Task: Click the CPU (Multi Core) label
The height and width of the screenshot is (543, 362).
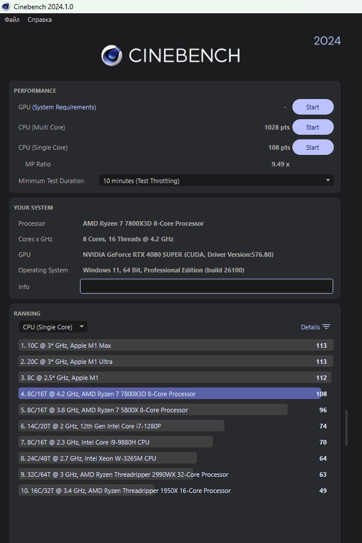Action: point(41,127)
